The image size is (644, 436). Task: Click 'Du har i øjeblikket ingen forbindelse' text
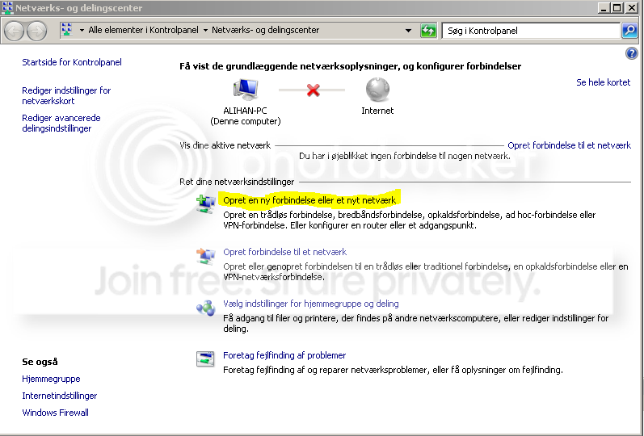[405, 156]
